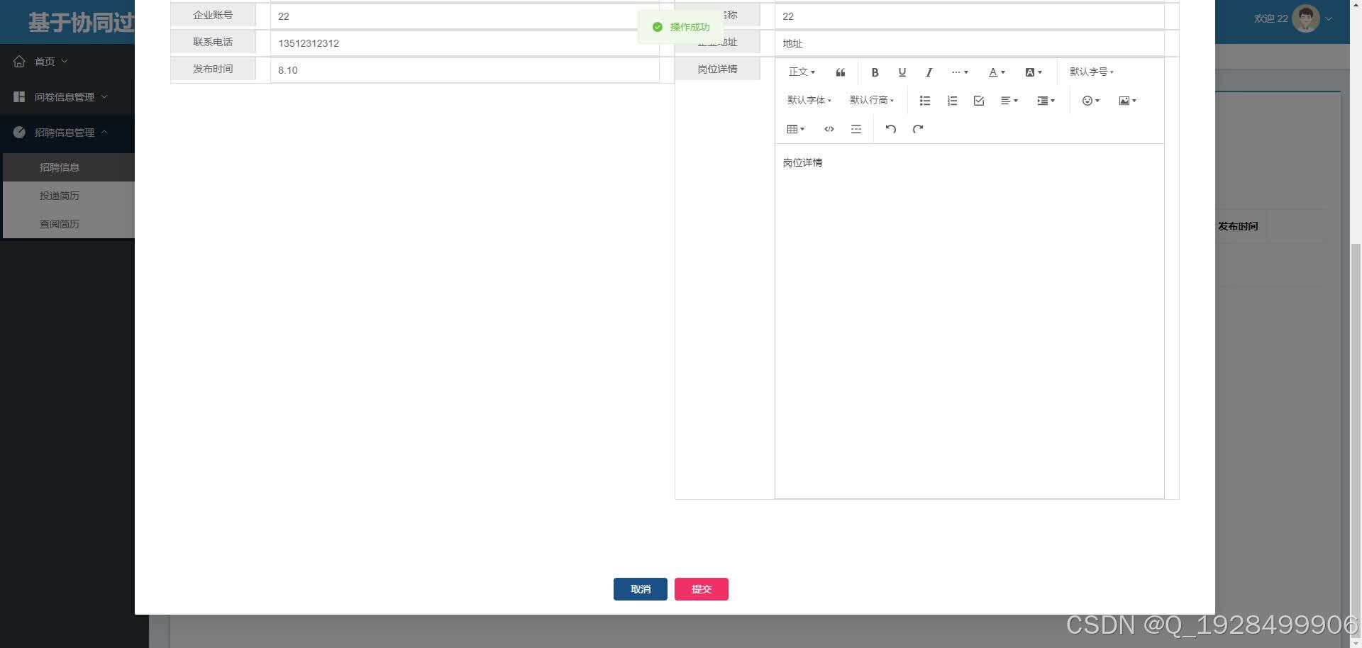
Task: Toggle underline formatting
Action: tap(902, 72)
